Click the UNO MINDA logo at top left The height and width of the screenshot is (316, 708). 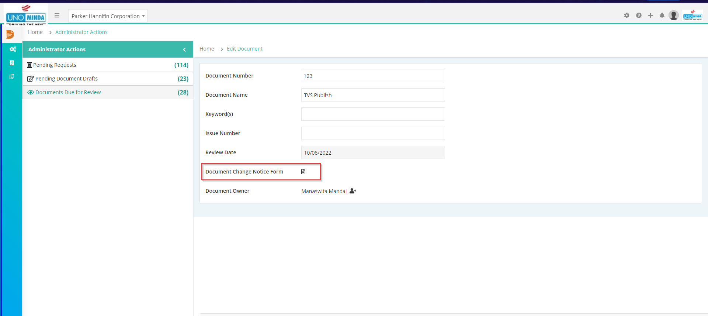[26, 15]
